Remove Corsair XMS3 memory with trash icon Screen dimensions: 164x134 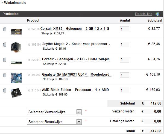coord(5,29)
